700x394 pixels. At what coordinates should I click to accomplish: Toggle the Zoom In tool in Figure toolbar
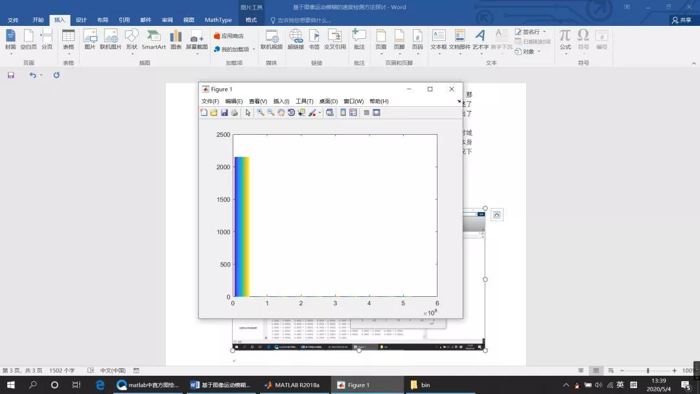click(261, 113)
